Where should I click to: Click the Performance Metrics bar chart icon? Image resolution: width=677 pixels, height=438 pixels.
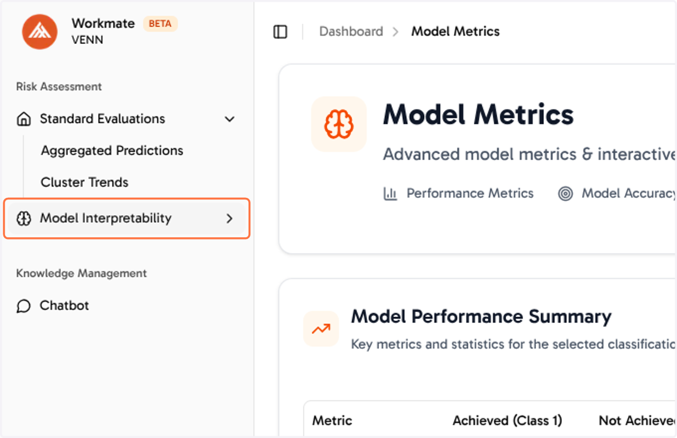pyautogui.click(x=390, y=194)
